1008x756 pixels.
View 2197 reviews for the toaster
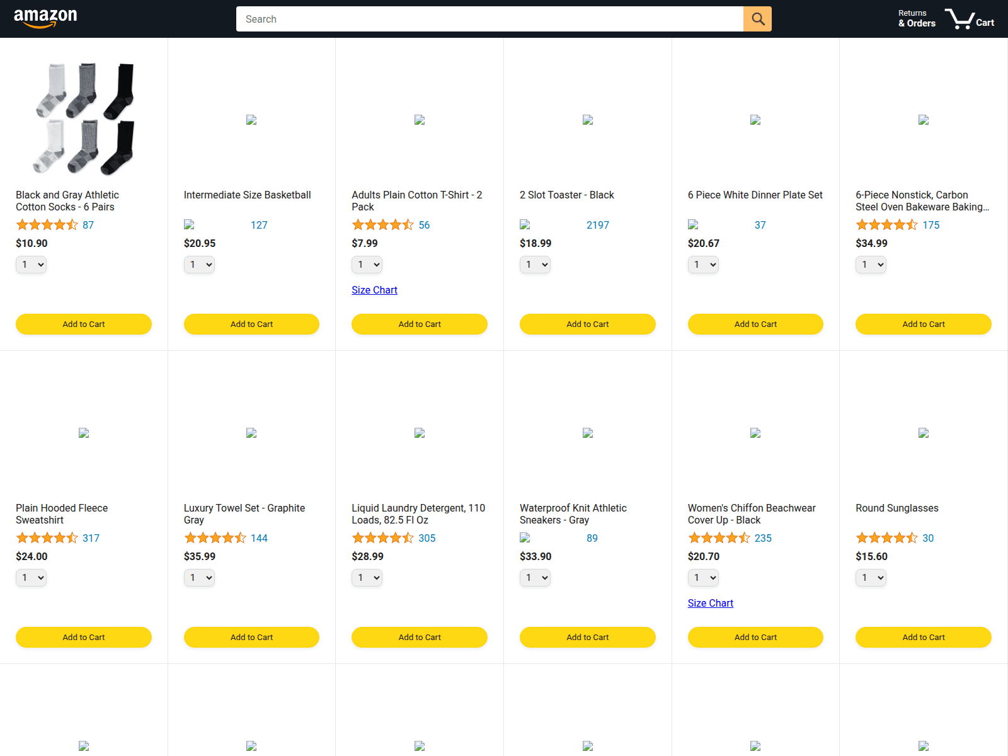pos(598,225)
